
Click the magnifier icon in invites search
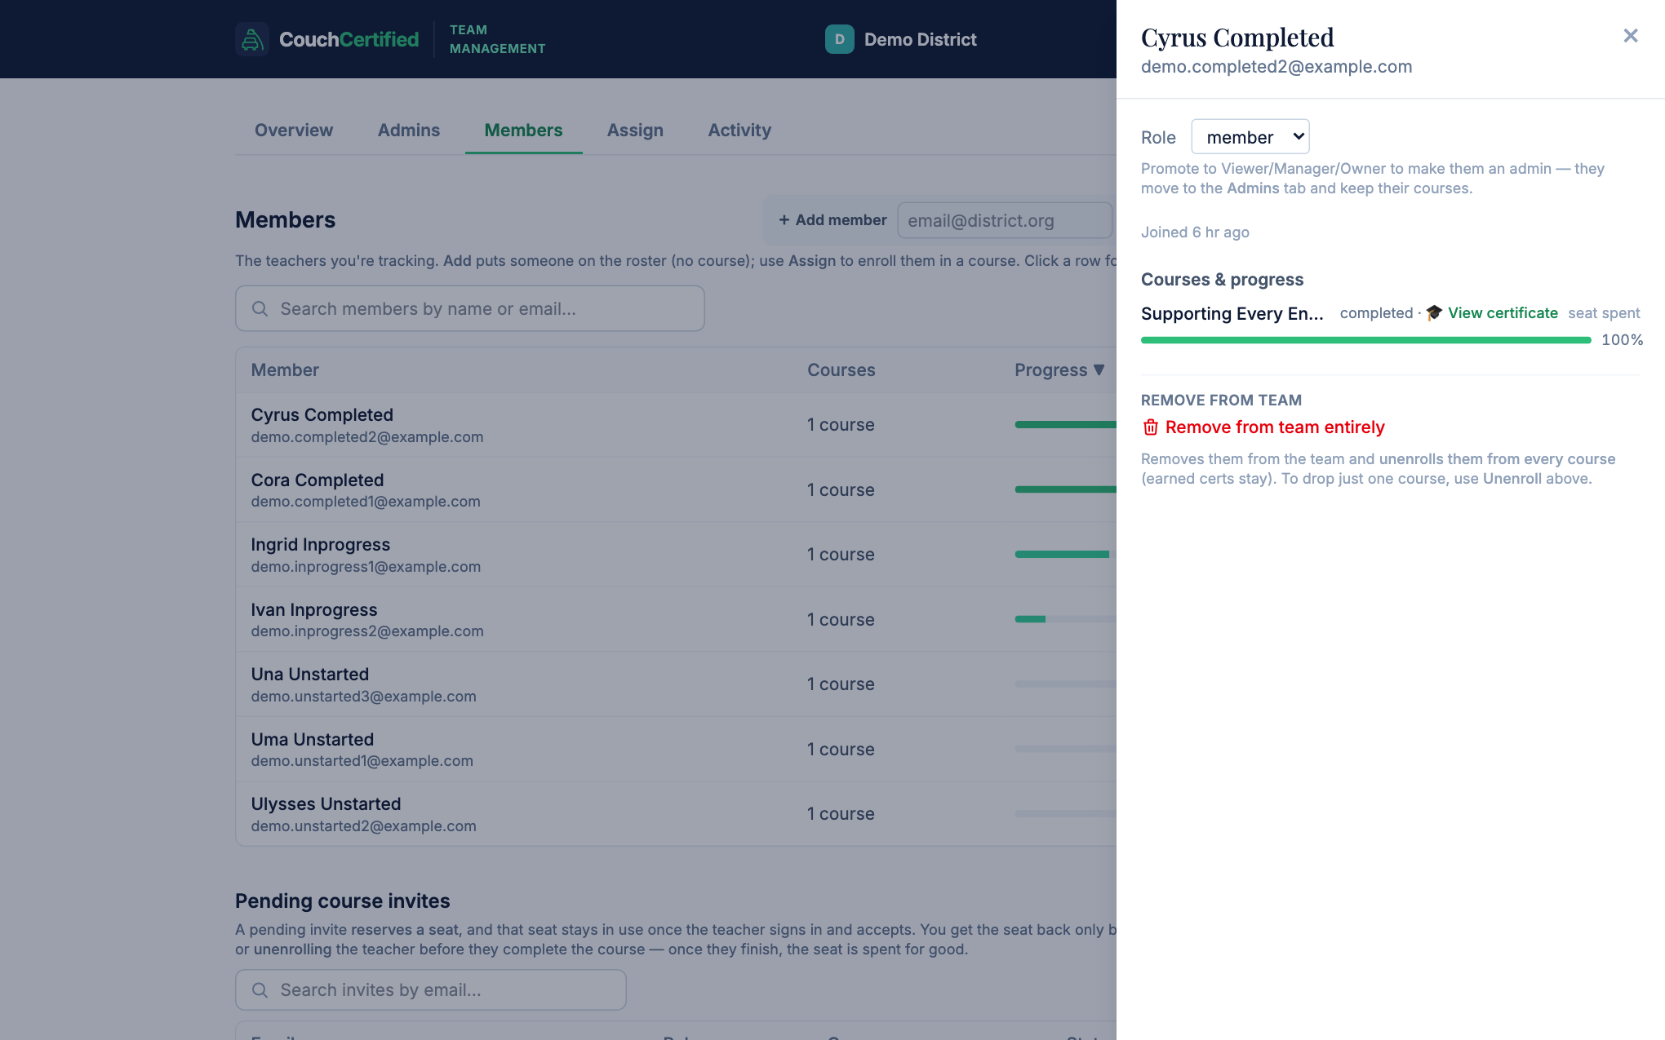pos(260,990)
